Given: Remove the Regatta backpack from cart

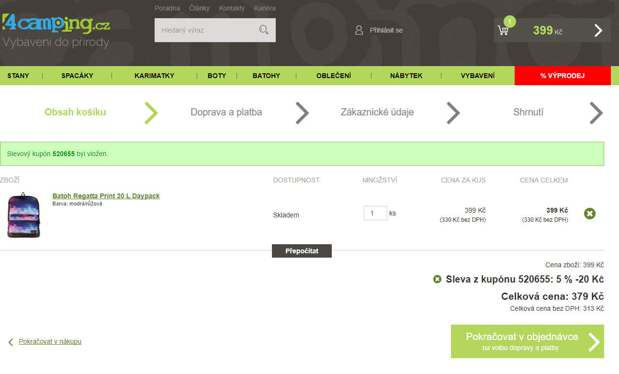Looking at the screenshot, I should 589,214.
